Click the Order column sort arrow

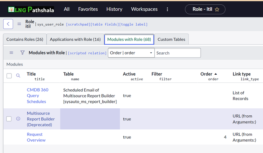tap(216, 74)
